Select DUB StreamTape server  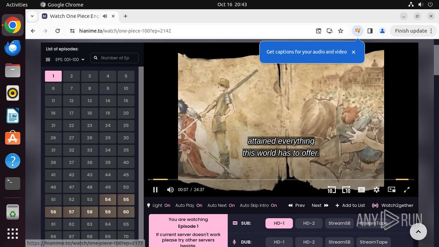373,242
